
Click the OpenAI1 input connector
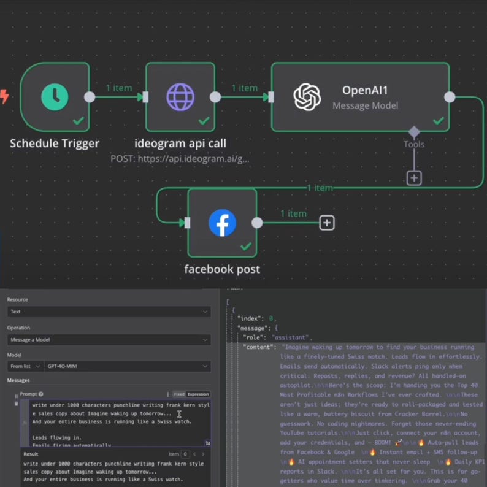pyautogui.click(x=271, y=97)
